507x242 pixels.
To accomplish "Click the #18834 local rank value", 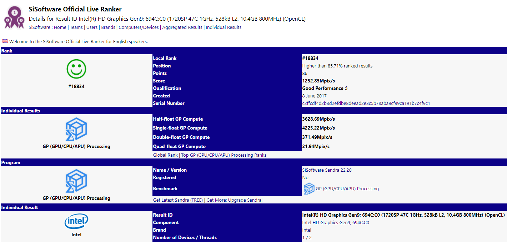I will [x=310, y=59].
